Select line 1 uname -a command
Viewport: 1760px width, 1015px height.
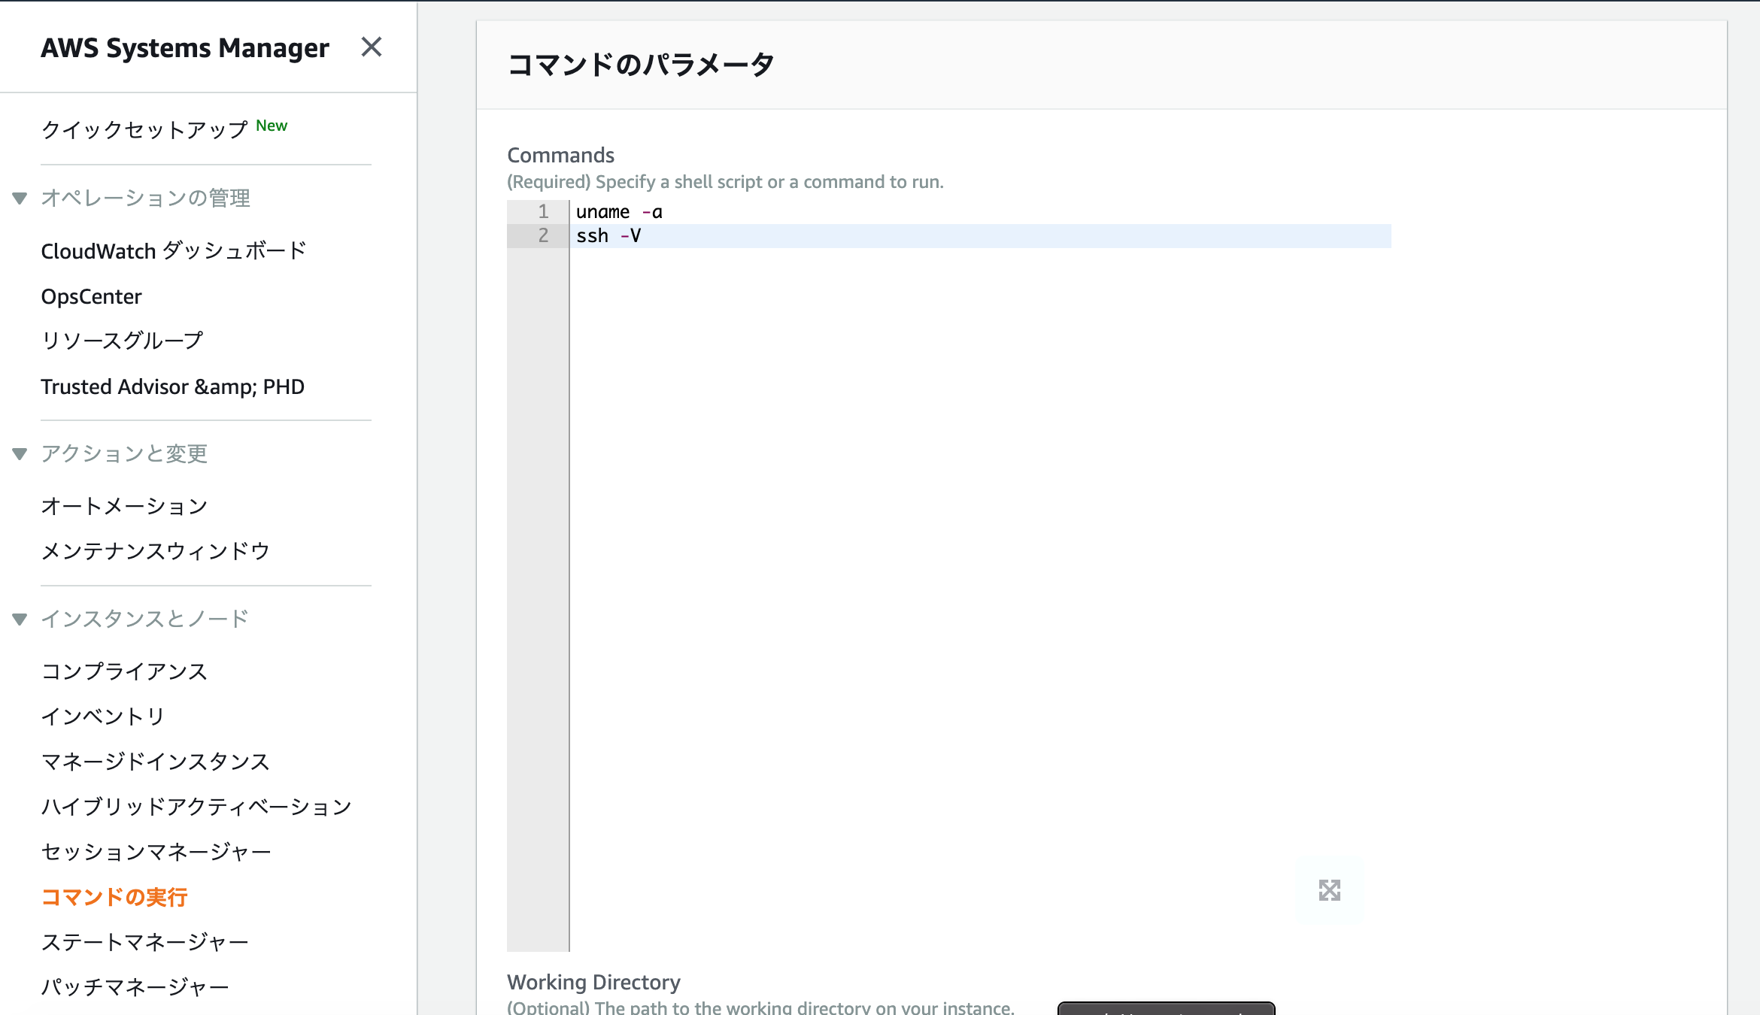point(618,211)
